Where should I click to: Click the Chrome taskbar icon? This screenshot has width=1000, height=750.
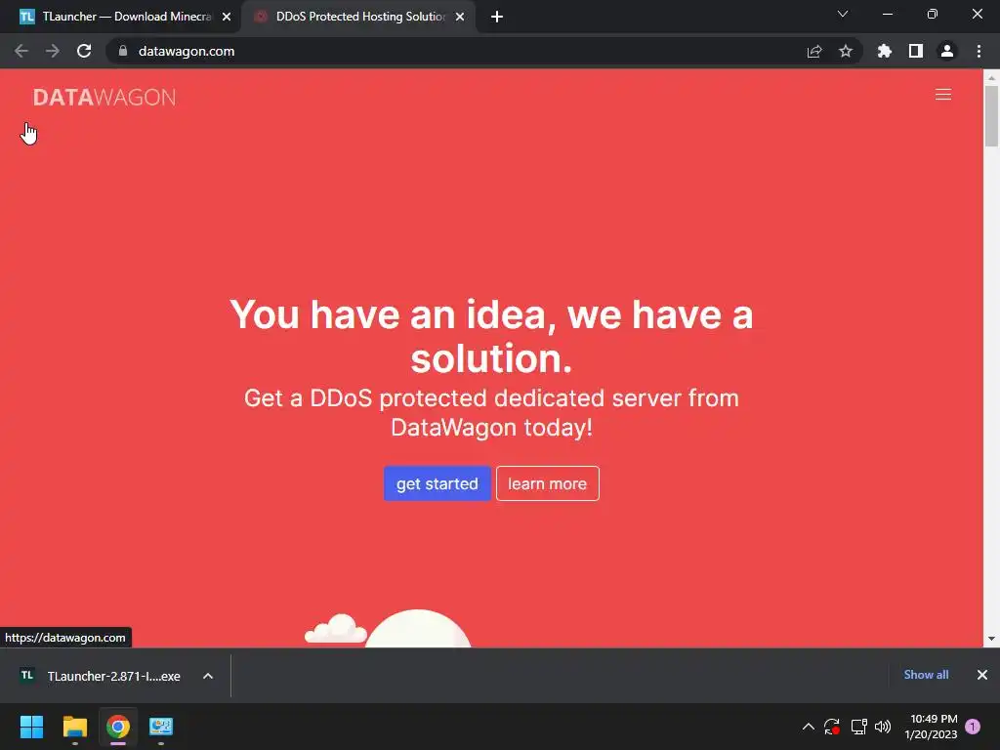pos(118,727)
